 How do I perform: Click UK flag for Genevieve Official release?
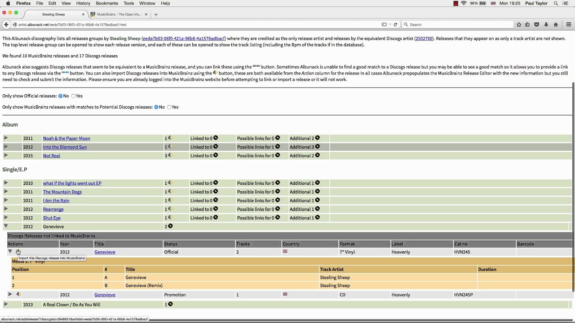tap(285, 251)
